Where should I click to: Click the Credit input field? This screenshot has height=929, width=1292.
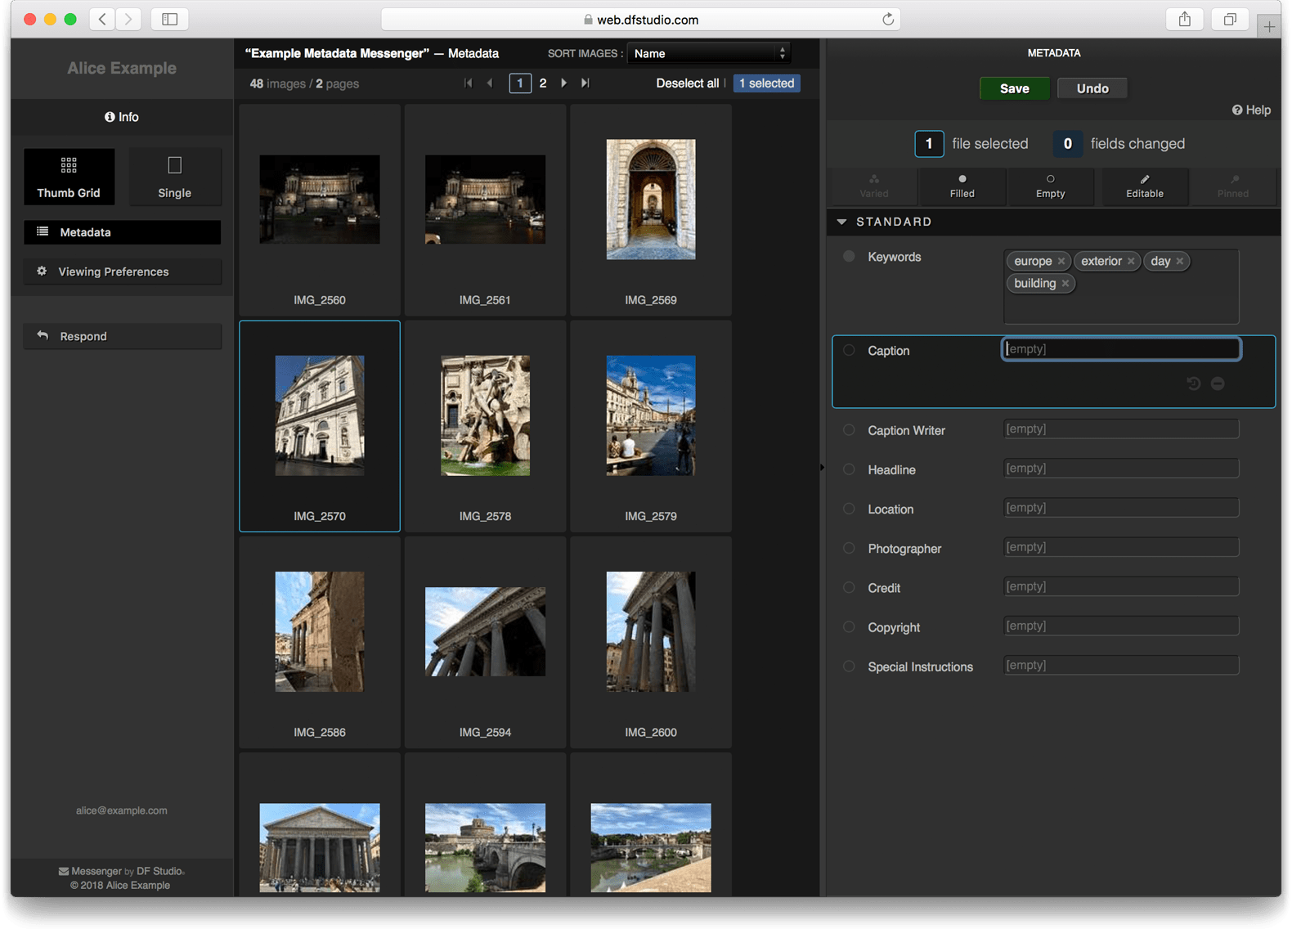(x=1121, y=586)
